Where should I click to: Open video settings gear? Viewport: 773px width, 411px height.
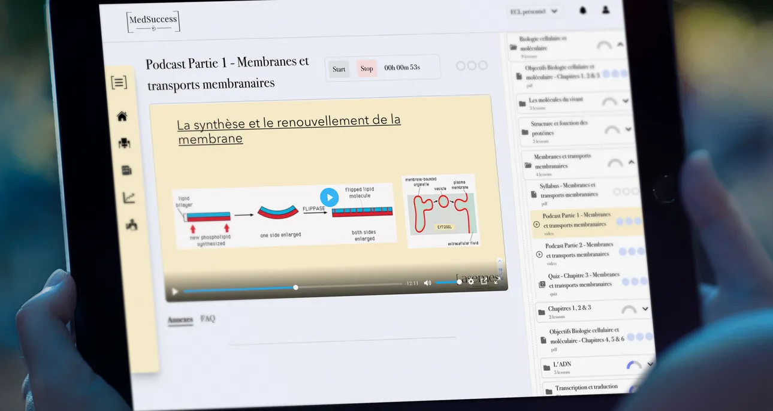[x=471, y=281]
